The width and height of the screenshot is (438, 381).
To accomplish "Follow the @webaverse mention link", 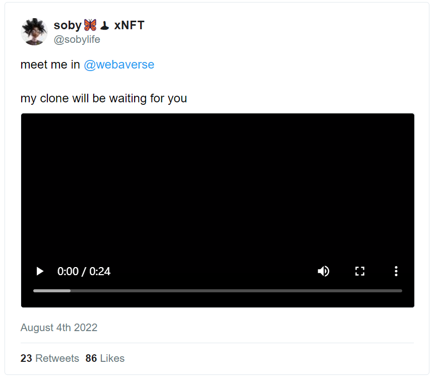I will [x=119, y=65].
